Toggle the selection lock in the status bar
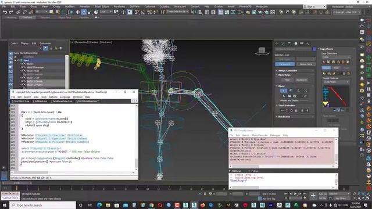 [x=205, y=194]
